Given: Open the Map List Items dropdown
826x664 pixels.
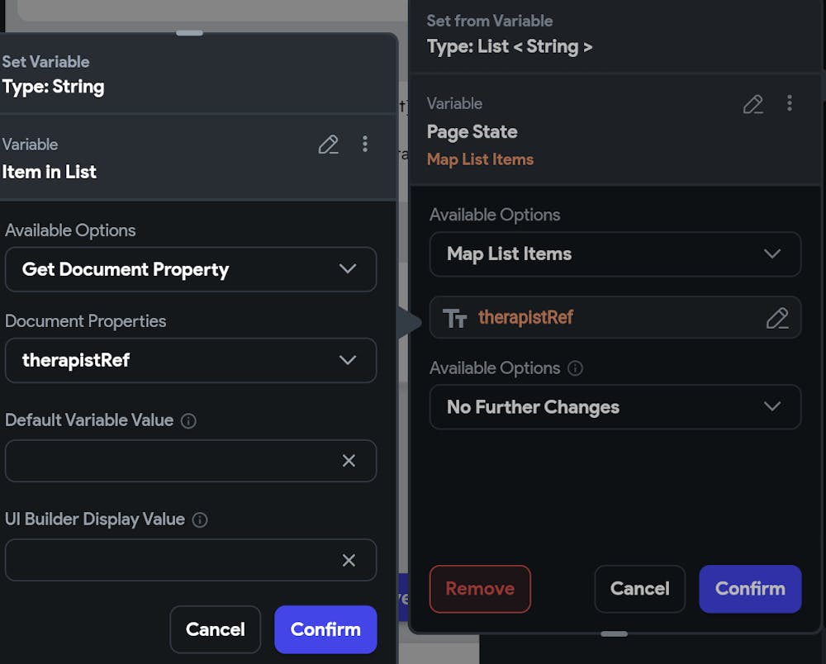Looking at the screenshot, I should 615,254.
